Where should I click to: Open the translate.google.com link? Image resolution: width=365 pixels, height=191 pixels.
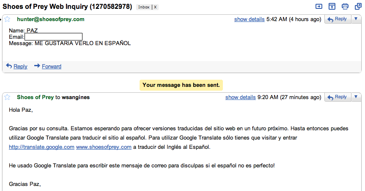(42, 147)
